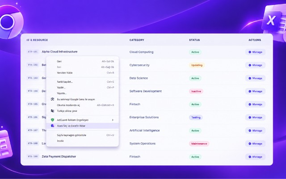Choose Geri from the context menu
286x179 pixels.
point(82,61)
